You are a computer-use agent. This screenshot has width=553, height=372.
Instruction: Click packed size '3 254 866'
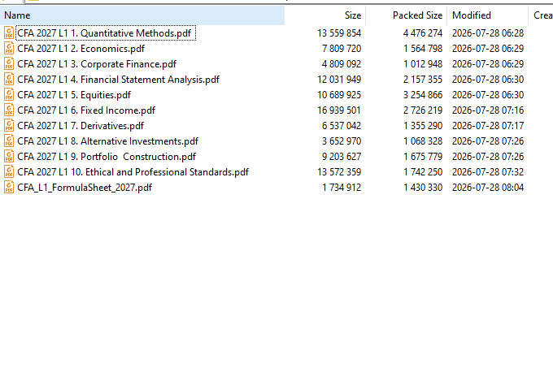tap(423, 95)
